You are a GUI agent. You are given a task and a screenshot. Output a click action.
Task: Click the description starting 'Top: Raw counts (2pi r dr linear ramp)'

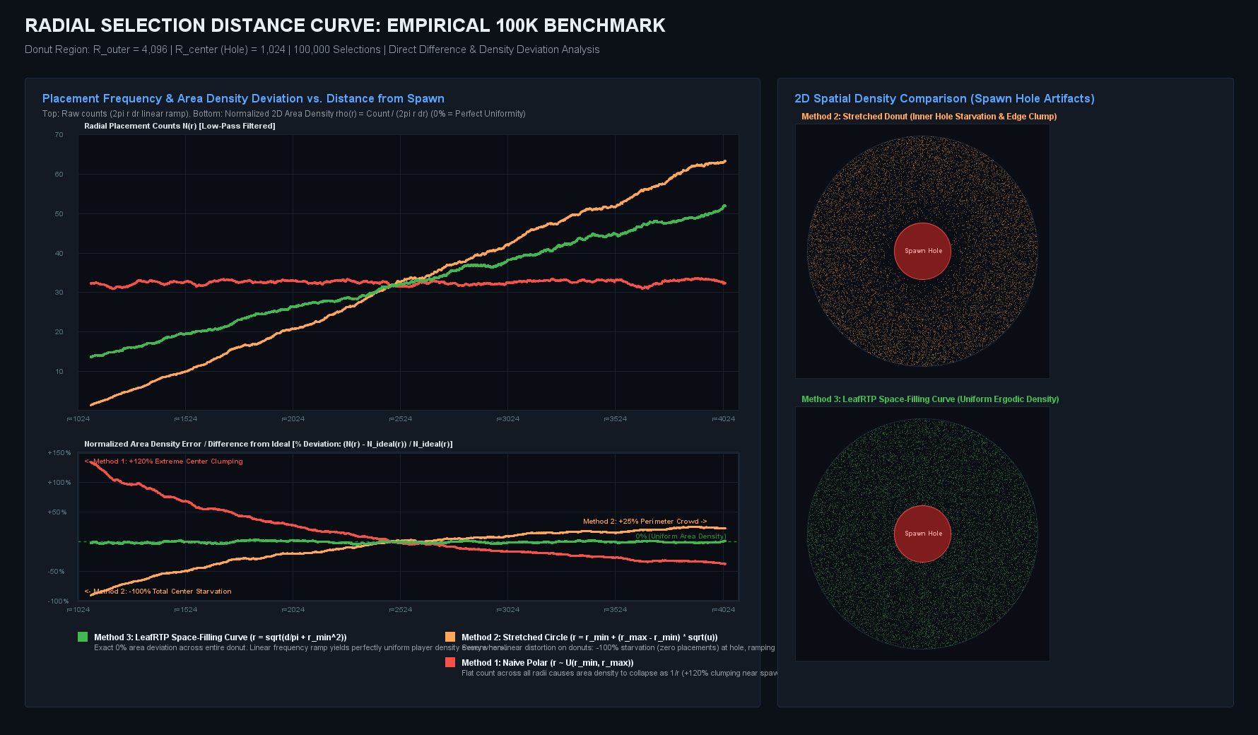[284, 114]
